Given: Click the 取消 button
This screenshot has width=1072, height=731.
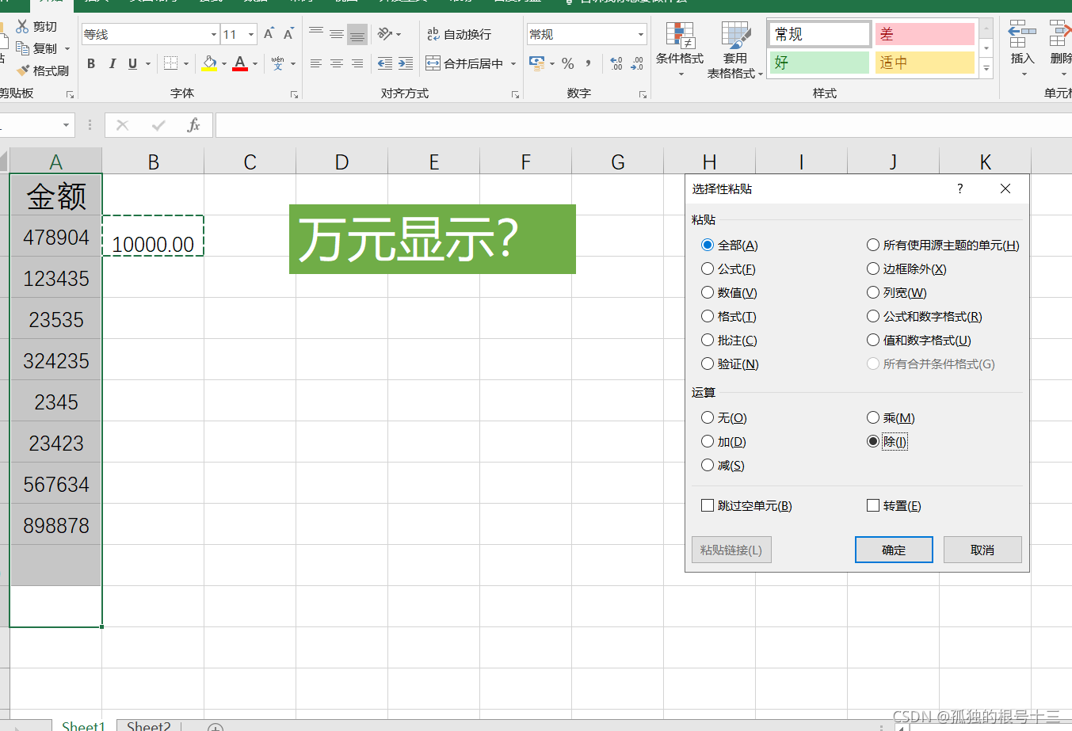Looking at the screenshot, I should pos(982,550).
